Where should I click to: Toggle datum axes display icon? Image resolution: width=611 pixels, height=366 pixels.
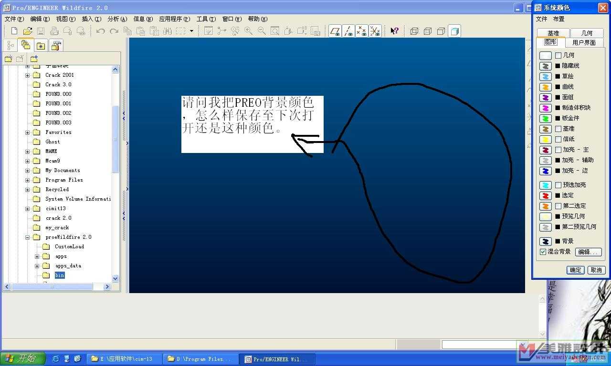(348, 31)
